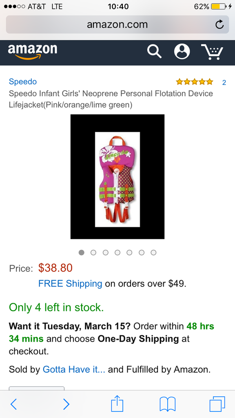Open the Speedo brand link

click(x=23, y=82)
